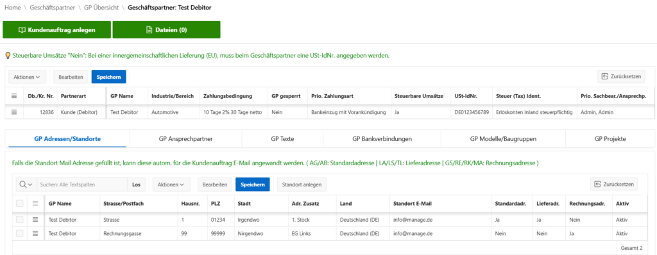The width and height of the screenshot is (657, 255).
Task: Click the Standort E-Mail column header
Action: (x=413, y=204)
